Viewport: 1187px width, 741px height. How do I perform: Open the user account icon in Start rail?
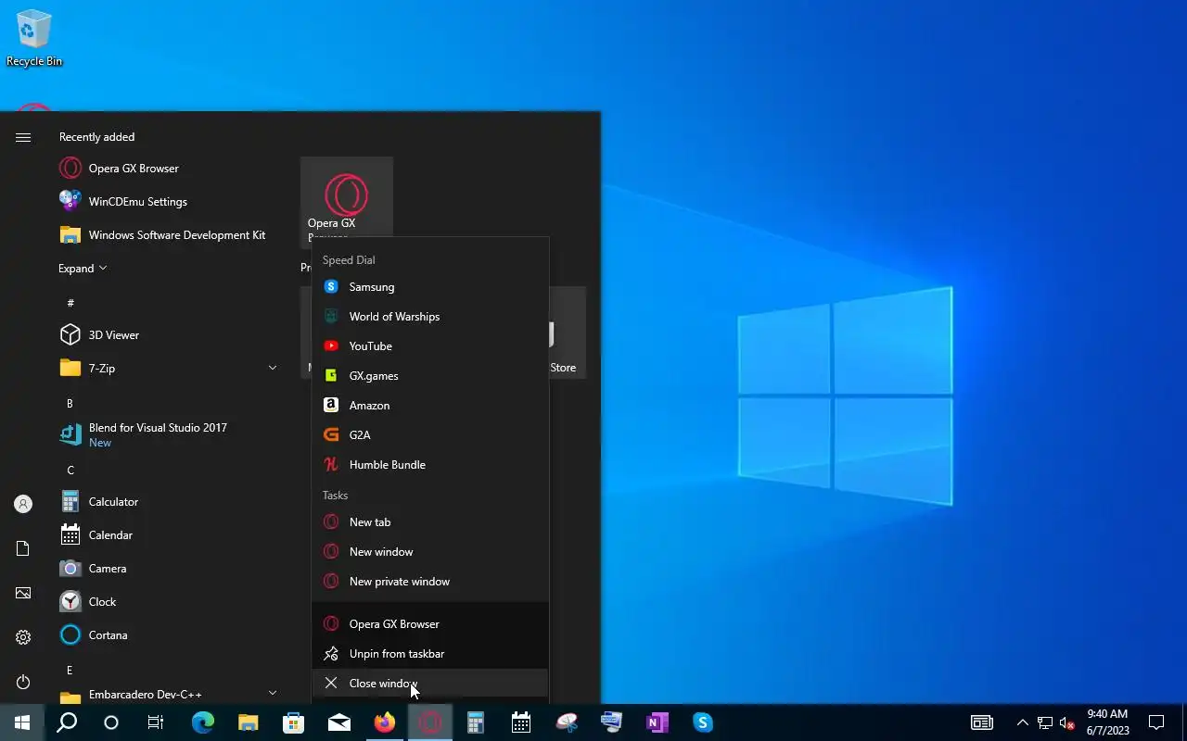[x=23, y=504]
